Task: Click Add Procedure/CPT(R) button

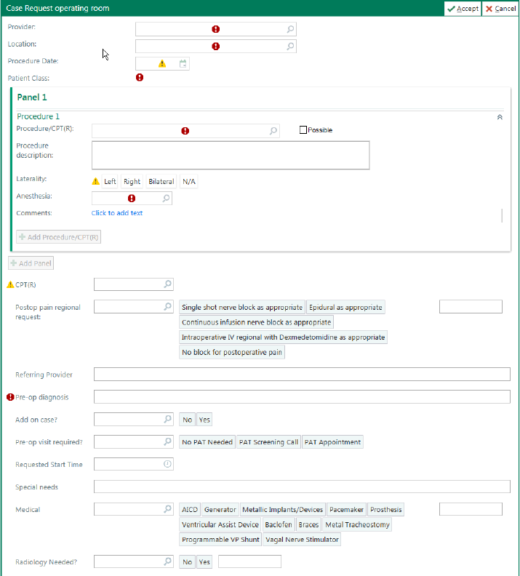Action: point(58,237)
